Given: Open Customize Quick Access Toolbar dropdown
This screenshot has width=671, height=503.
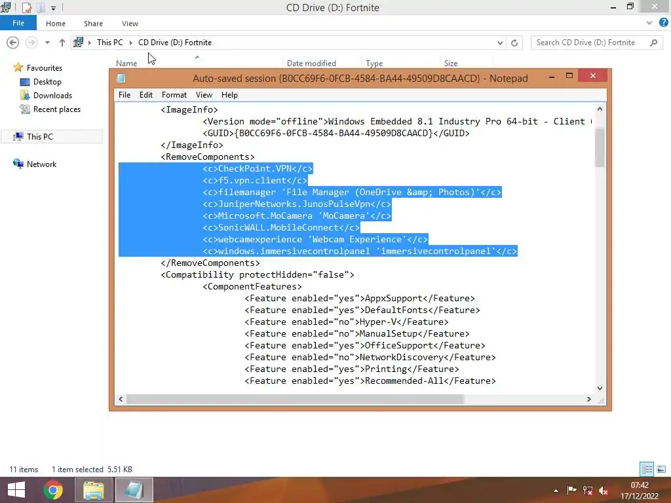Looking at the screenshot, I should pyautogui.click(x=53, y=8).
